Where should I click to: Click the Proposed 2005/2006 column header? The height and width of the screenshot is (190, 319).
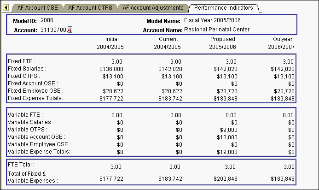[223, 43]
